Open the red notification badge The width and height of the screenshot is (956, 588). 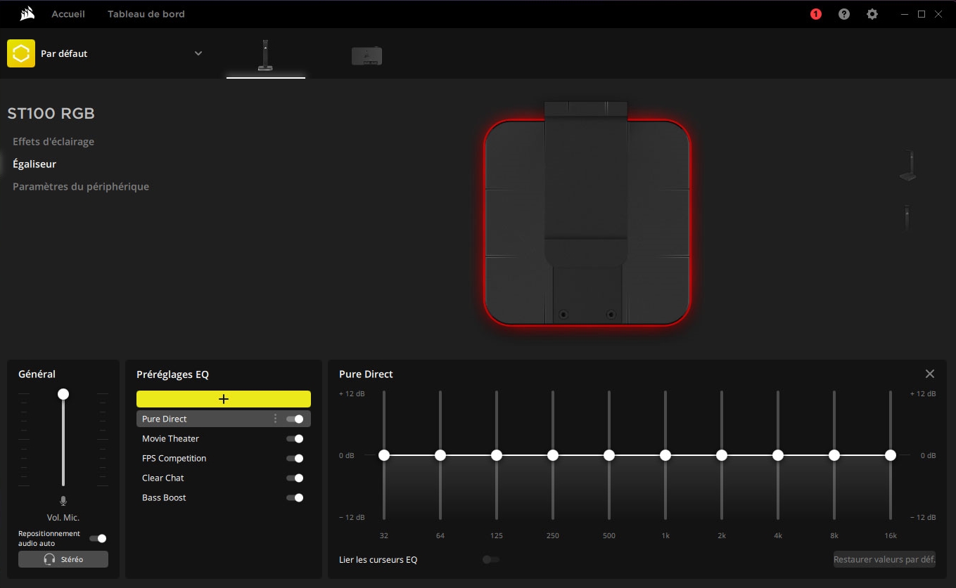(x=816, y=14)
